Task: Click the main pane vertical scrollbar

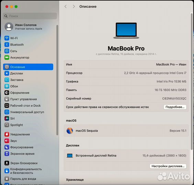Action: pos(192,82)
